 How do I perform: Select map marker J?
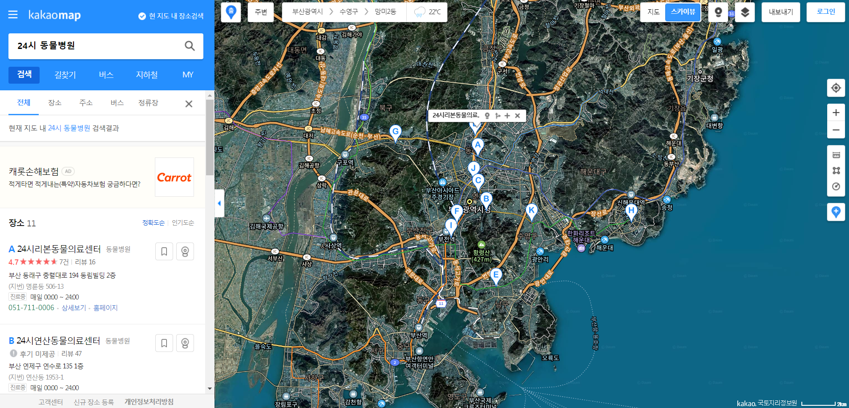click(x=473, y=169)
